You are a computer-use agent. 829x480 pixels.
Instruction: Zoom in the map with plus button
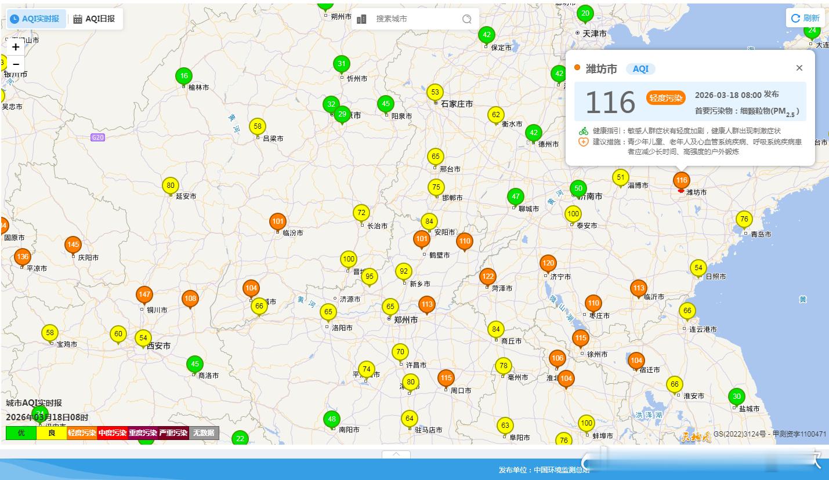pos(16,47)
